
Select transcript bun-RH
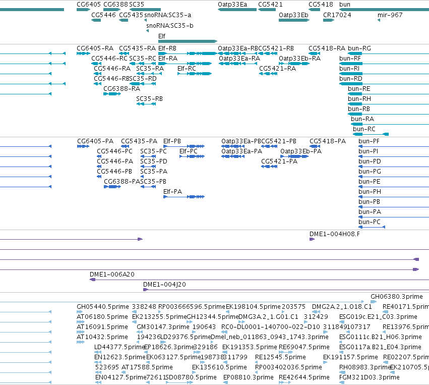pyautogui.click(x=389, y=104)
